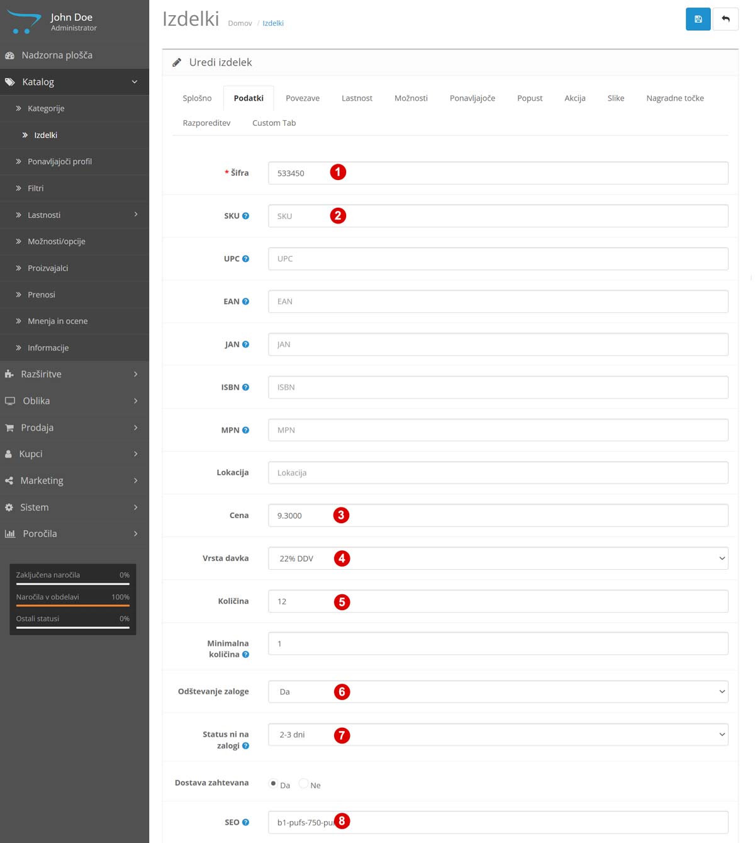Screen dimensions: 755x843
Task: Open the Odštevanje zaloge dropdown
Action: (x=498, y=692)
